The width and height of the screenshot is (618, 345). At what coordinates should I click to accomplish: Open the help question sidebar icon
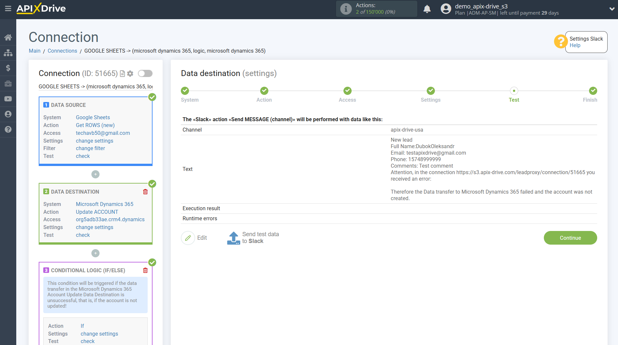pyautogui.click(x=8, y=129)
